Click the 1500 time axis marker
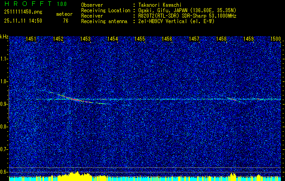This screenshot has width=285, height=181. tap(275, 39)
